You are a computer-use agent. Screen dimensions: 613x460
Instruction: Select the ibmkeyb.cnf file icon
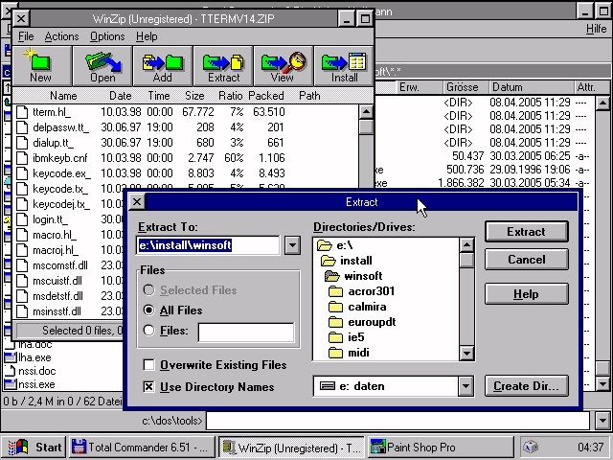22,157
